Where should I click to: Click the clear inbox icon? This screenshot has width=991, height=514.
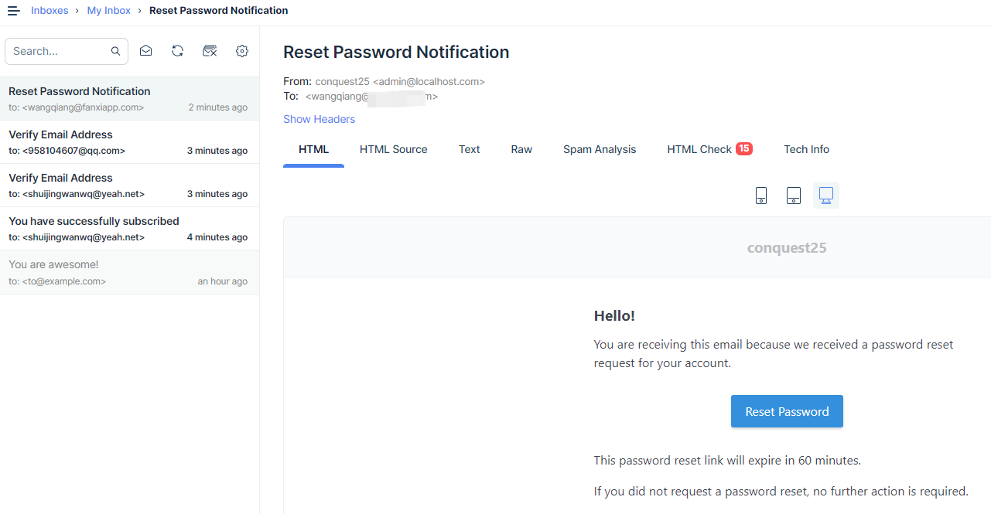[210, 51]
